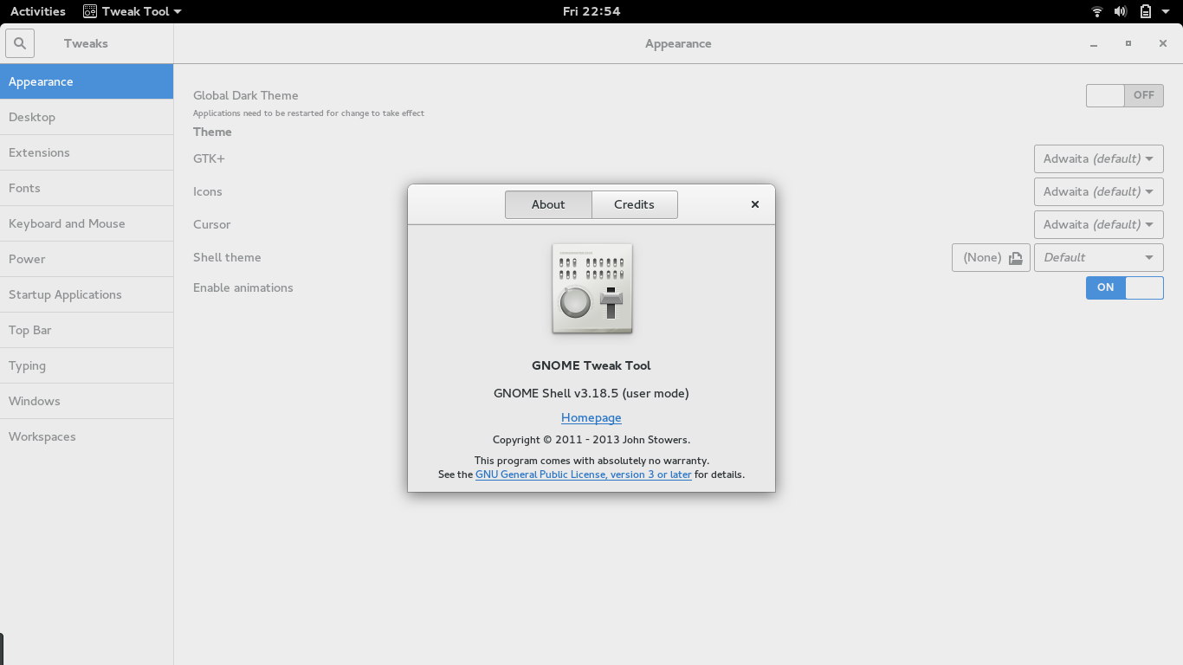
Task: Click the (None) shell theme file button
Action: tap(991, 257)
